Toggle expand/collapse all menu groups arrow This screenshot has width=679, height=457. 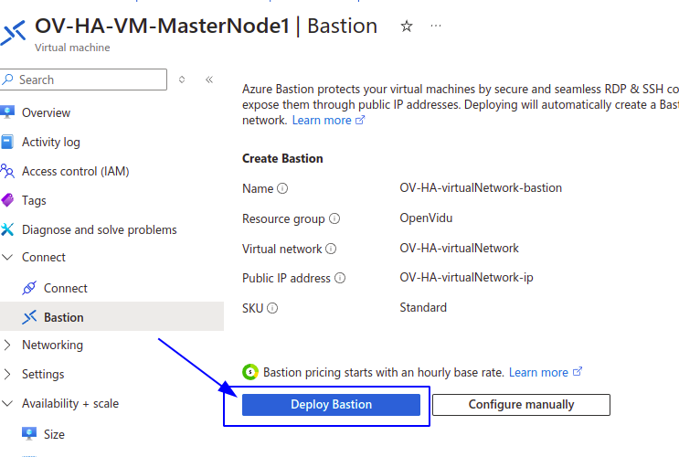[x=182, y=80]
